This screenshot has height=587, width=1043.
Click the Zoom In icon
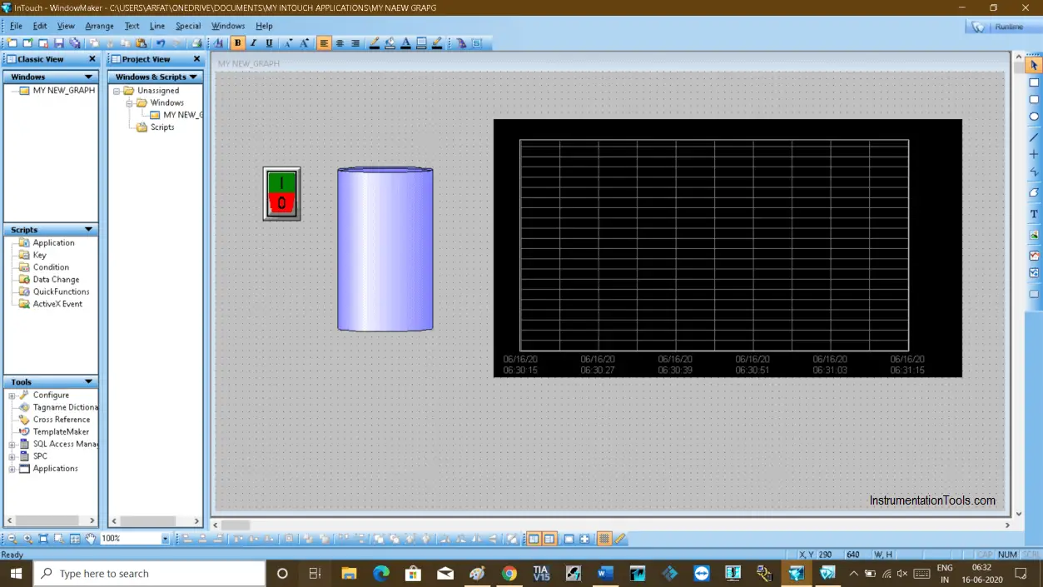pos(28,539)
